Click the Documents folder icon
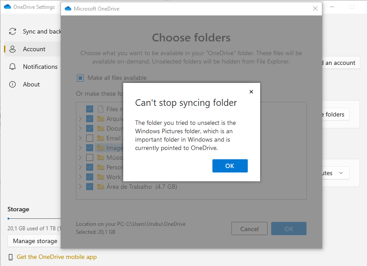Screen dimensions: 367x266 [101, 128]
